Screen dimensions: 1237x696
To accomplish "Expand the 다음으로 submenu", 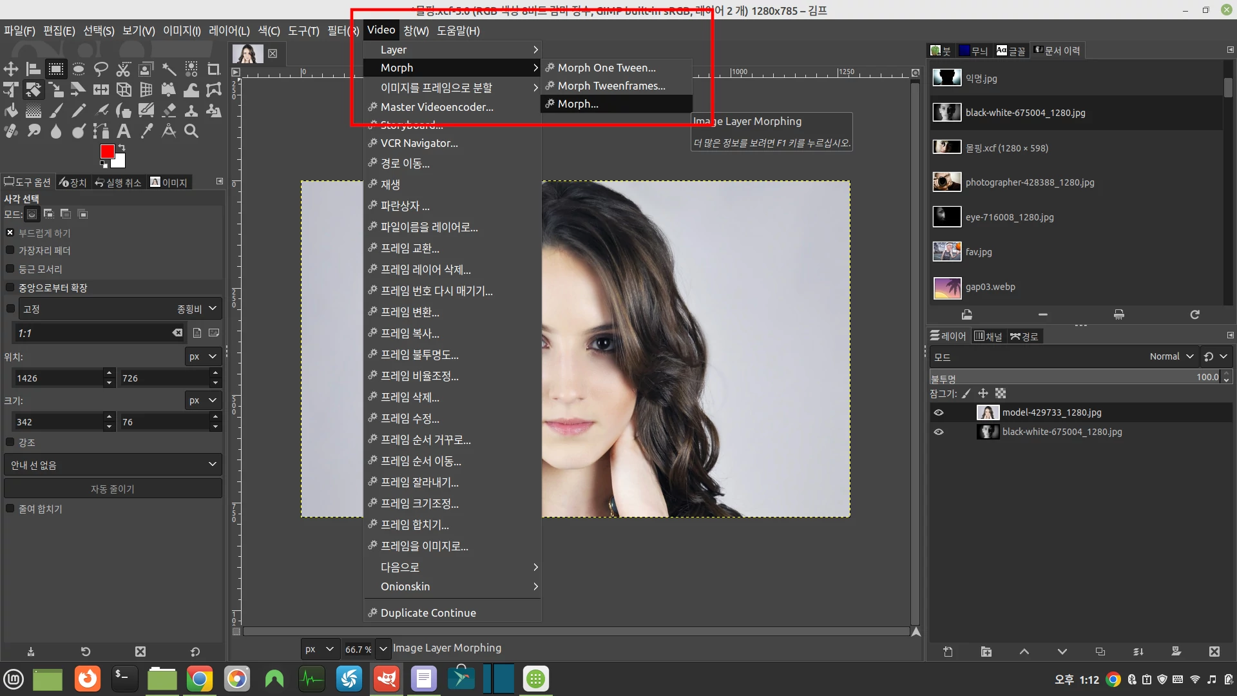I will point(452,567).
